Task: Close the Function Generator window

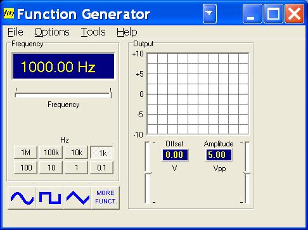Action: point(294,14)
